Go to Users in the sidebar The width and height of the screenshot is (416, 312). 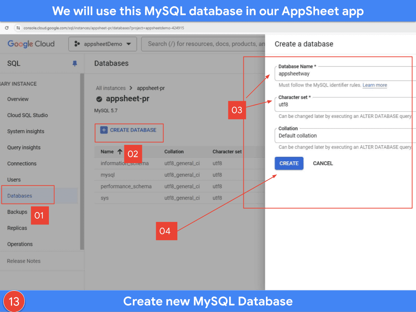tap(14, 180)
